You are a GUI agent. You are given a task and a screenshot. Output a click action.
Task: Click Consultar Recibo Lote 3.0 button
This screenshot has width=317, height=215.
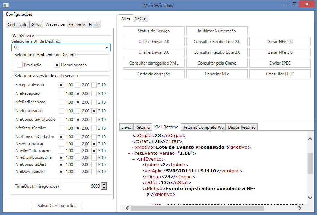[217, 52]
